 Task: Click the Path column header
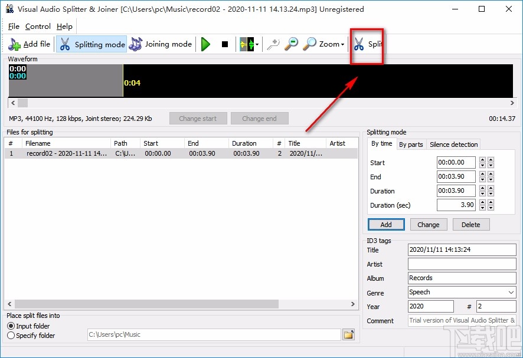[125, 143]
